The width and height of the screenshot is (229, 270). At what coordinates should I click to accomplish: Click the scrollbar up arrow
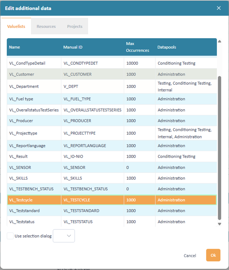[x=220, y=41]
